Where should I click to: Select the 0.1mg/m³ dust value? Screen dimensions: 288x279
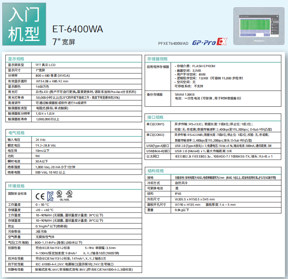pos(52,226)
